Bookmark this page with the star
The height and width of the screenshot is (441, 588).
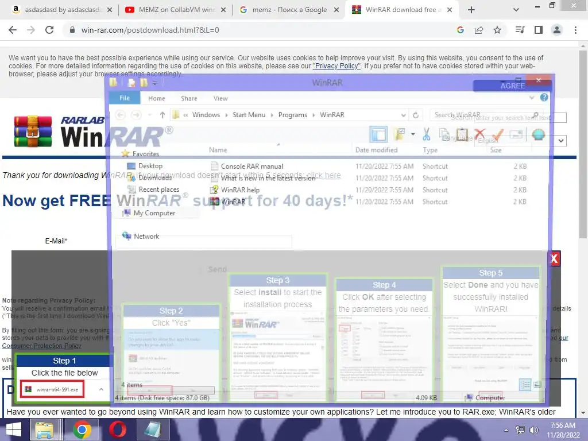497,30
